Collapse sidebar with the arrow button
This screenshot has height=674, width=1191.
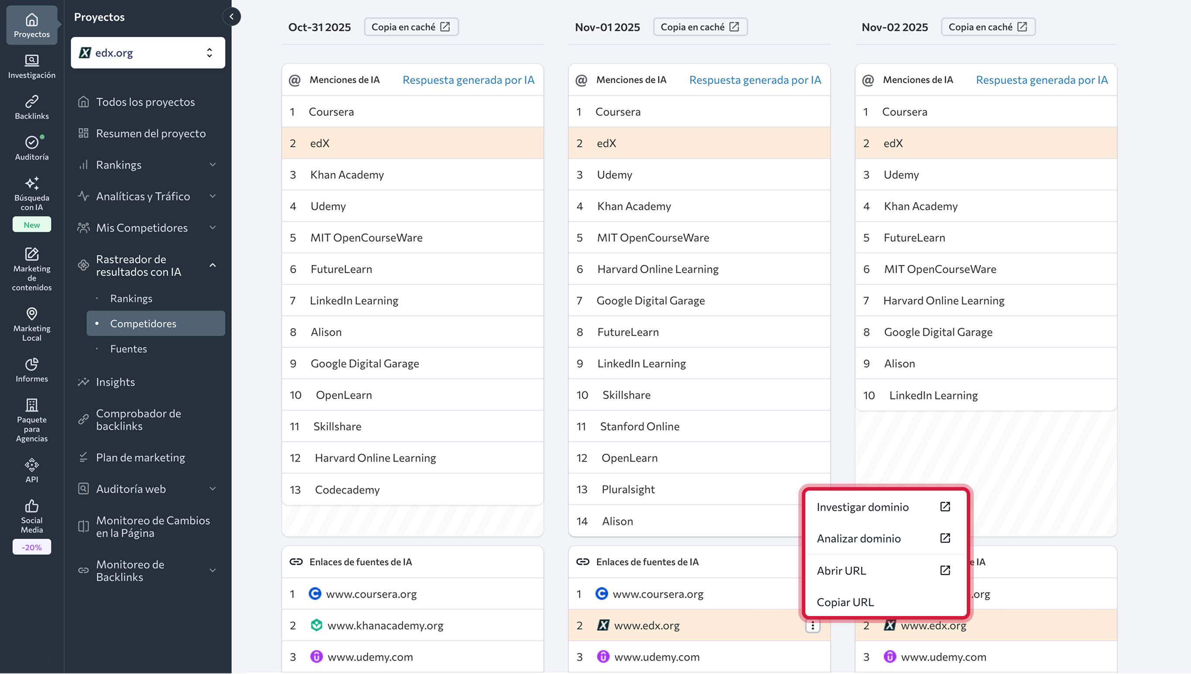[x=231, y=17]
